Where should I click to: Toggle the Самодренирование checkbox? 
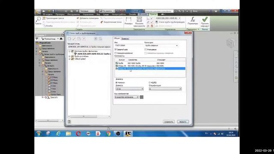point(116,53)
